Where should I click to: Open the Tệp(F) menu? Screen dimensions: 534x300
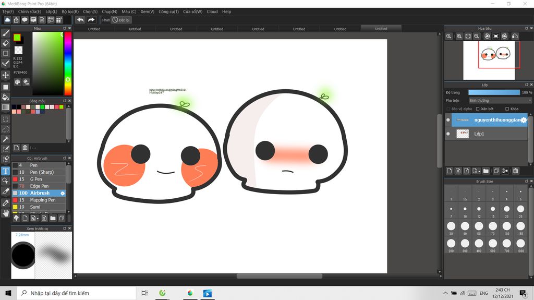(x=8, y=11)
